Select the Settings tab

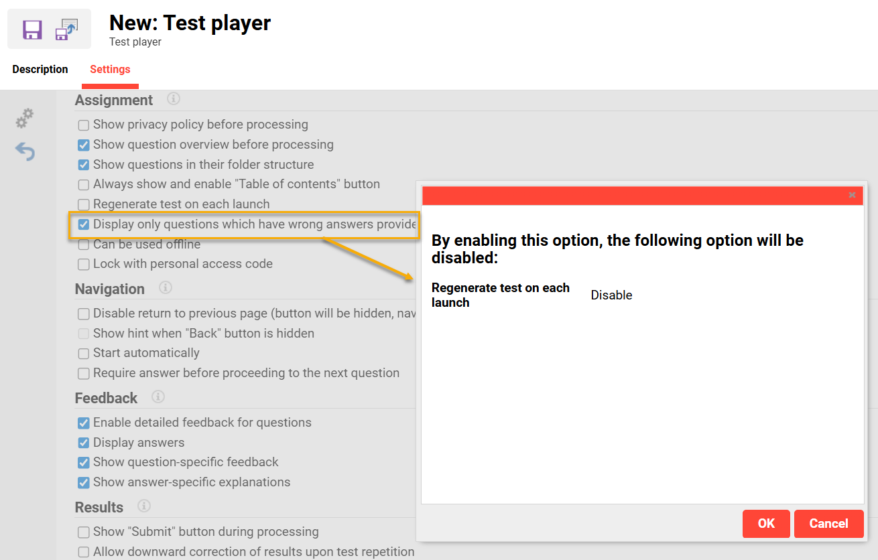click(x=109, y=69)
